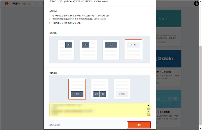Click the 하단 광고 heading text
The height and width of the screenshot is (130, 202).
53,73
